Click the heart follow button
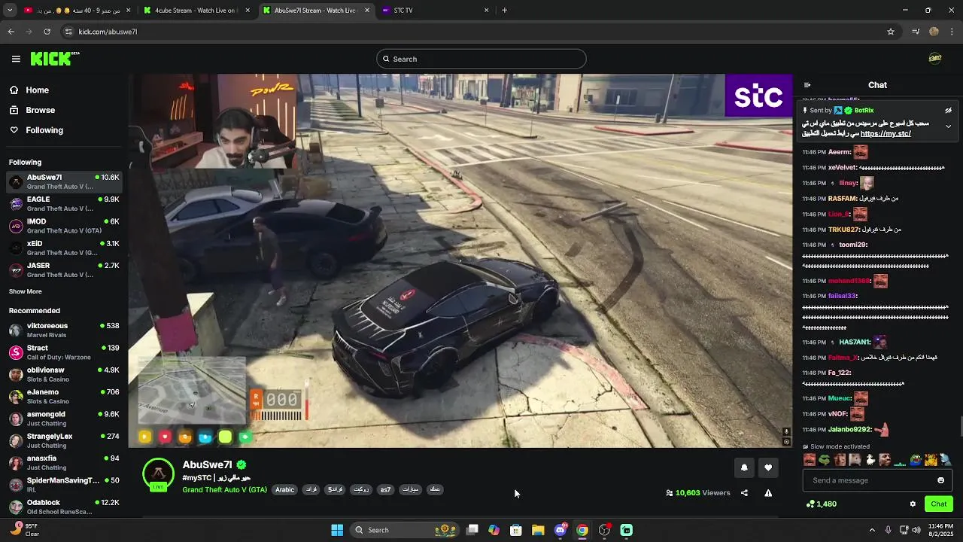 pos(768,467)
